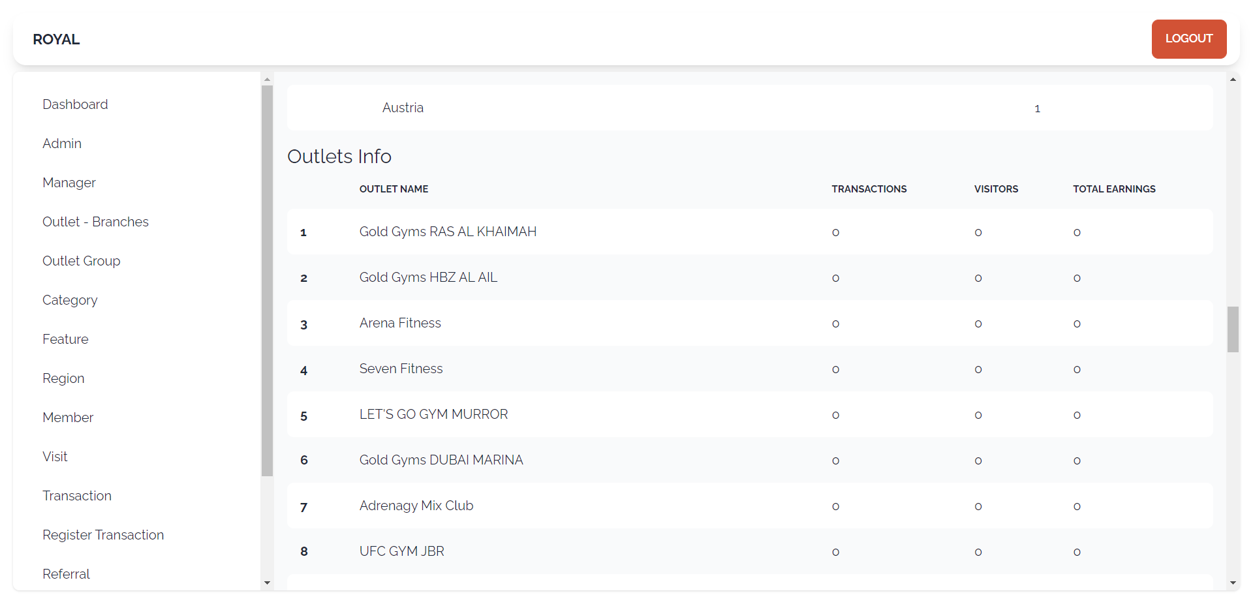The width and height of the screenshot is (1253, 608).
Task: Open the Transaction page
Action: point(77,496)
